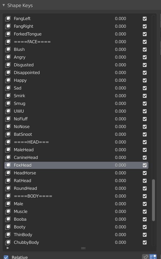Click the shape key icon beside RatHead
The height and width of the screenshot is (259, 161).
tap(8, 181)
